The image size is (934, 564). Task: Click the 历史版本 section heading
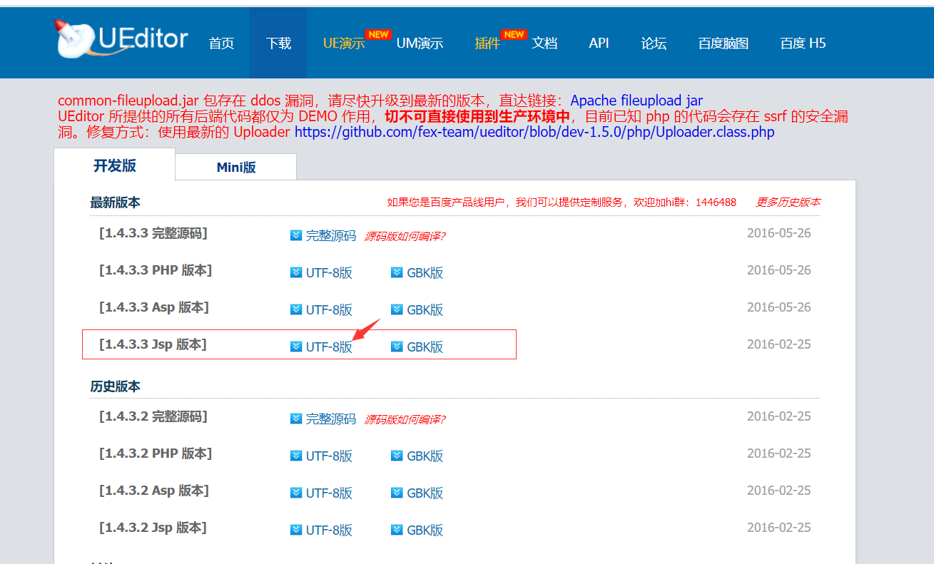pos(115,386)
